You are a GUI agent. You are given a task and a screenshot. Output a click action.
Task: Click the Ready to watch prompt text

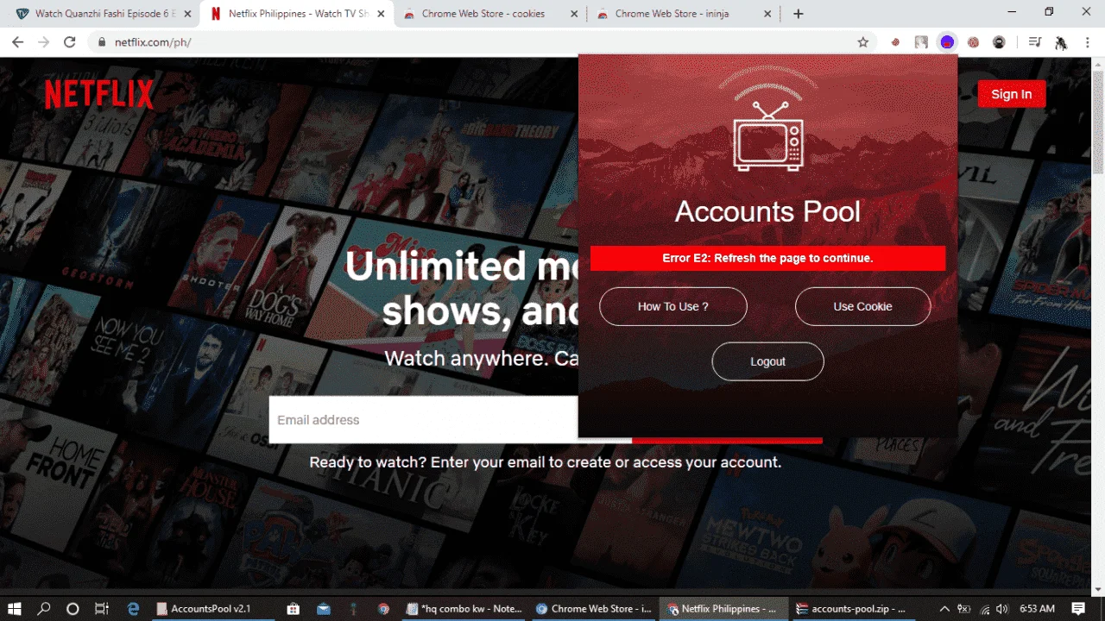(x=546, y=462)
